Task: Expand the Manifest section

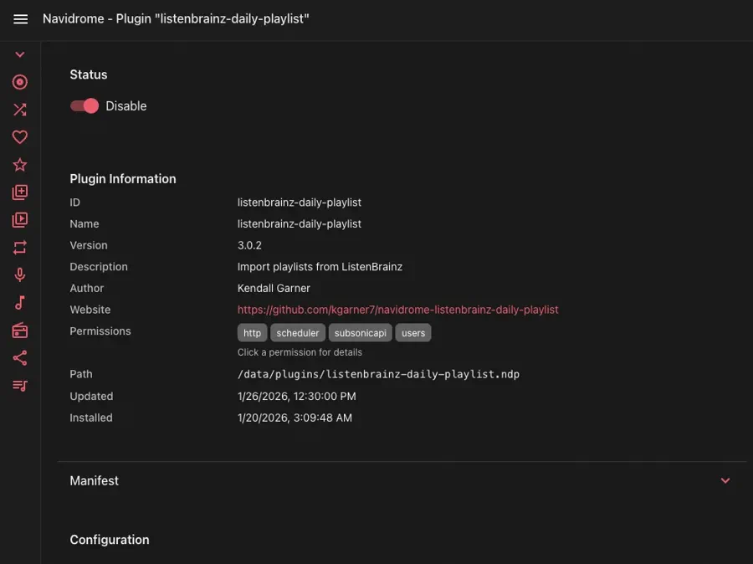Action: coord(725,481)
